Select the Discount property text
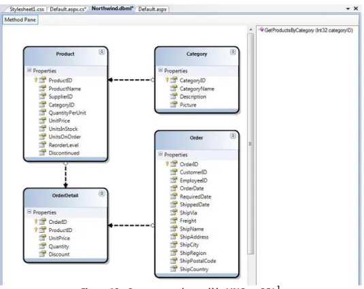Screen dimensions: 364x289 coord(59,254)
